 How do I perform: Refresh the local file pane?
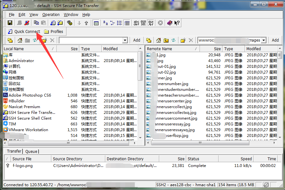35,40
